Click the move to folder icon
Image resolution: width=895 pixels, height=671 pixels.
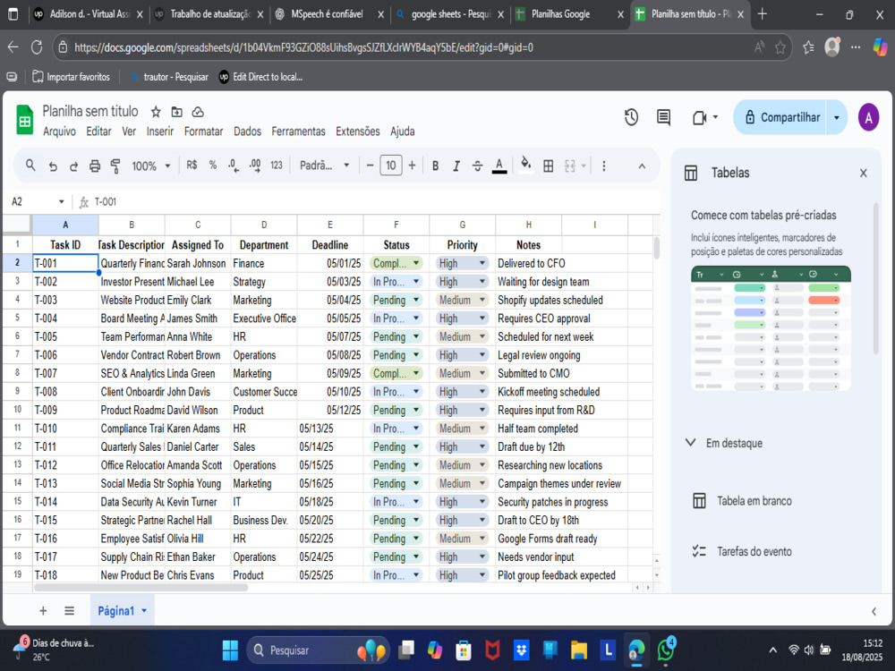[x=177, y=112]
